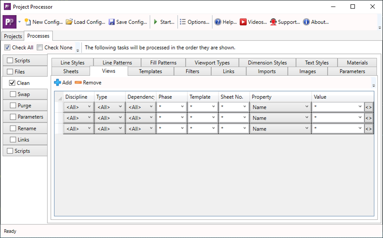Click the Save Config floppy icon
Viewport: 383px width, 238px height.
112,22
